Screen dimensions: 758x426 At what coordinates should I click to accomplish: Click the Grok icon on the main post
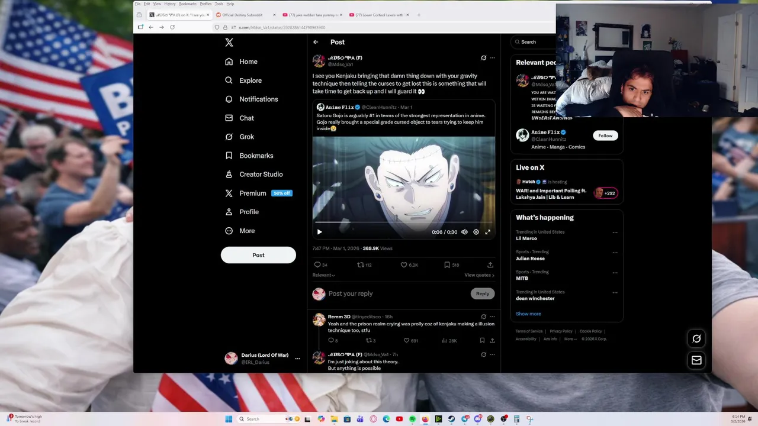click(x=483, y=58)
